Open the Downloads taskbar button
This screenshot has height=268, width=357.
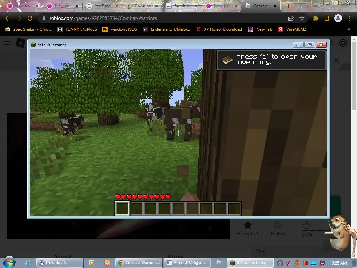click(x=60, y=263)
